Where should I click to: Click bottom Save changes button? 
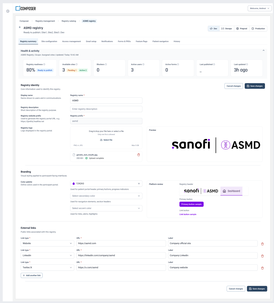(x=257, y=289)
